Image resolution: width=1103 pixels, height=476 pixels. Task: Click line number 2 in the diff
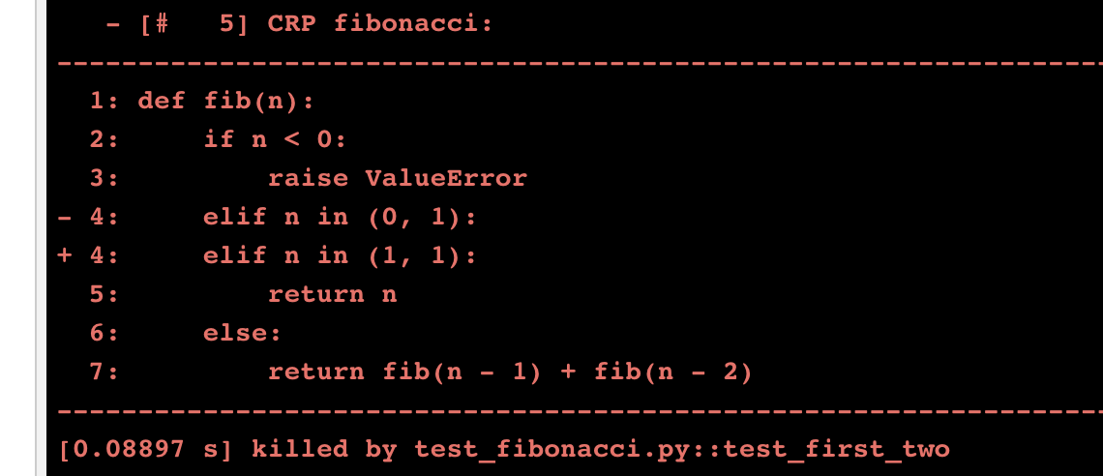coord(98,139)
